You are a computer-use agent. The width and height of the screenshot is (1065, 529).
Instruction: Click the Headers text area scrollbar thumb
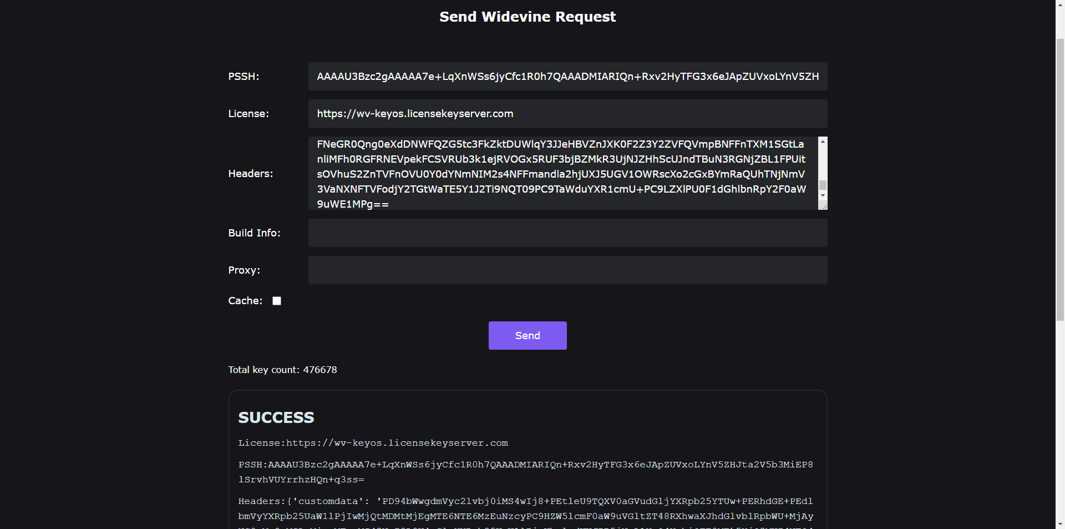[823, 185]
